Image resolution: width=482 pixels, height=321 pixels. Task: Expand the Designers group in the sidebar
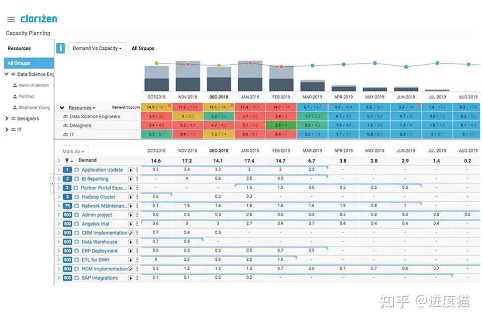[6, 118]
